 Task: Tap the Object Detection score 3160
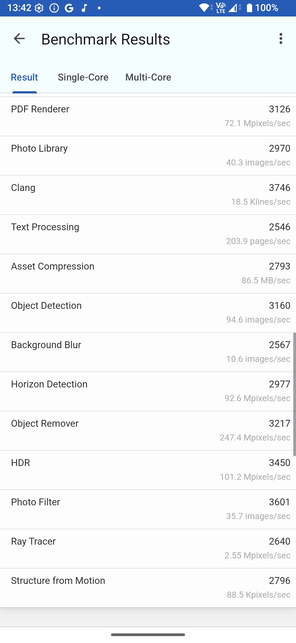pos(279,306)
